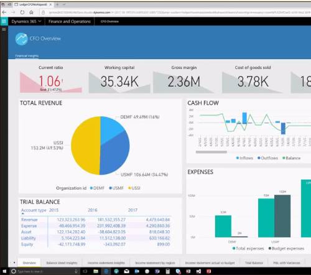Click the browser home icon
Screen dimensions: 311x275
[31, 12]
